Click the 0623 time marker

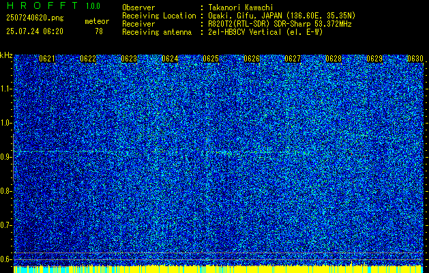[129, 59]
